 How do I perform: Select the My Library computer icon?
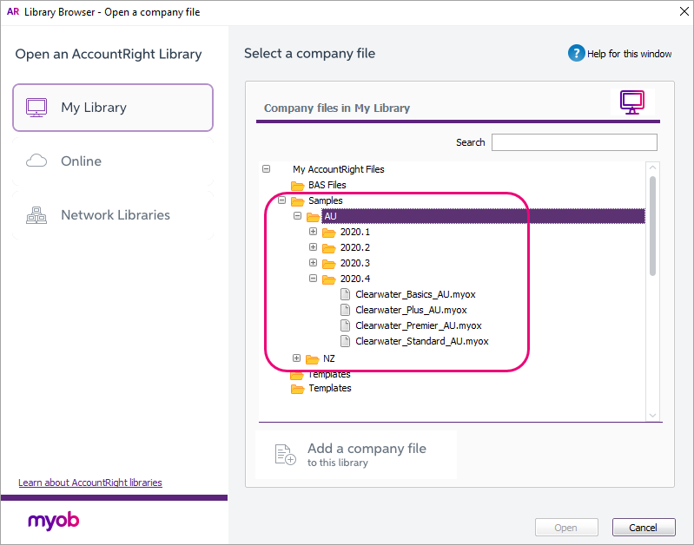click(x=36, y=108)
